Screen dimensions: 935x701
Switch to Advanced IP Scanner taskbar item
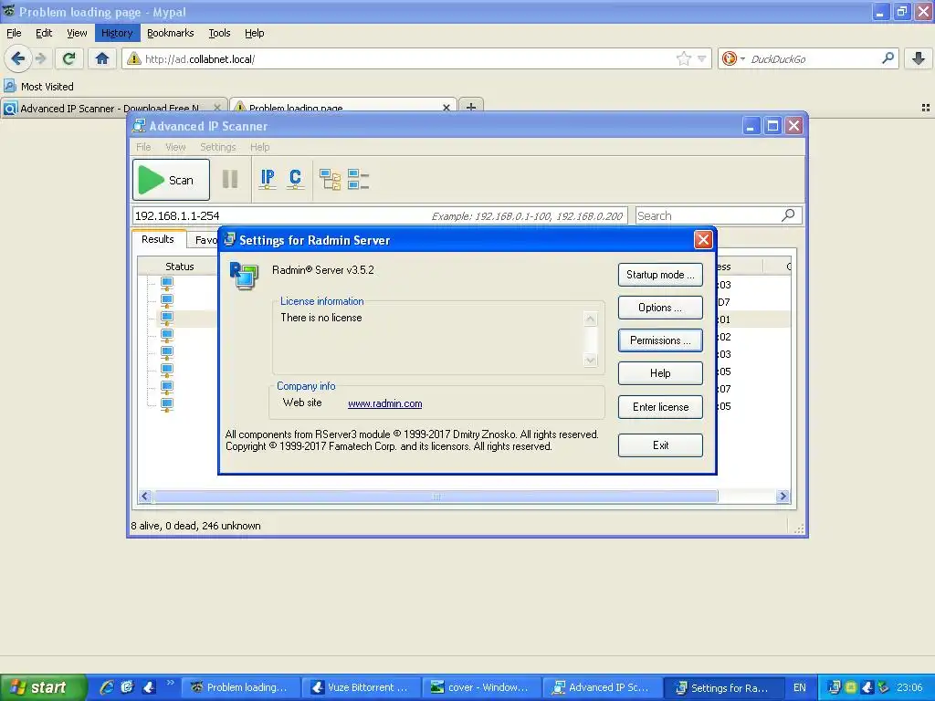click(x=603, y=687)
